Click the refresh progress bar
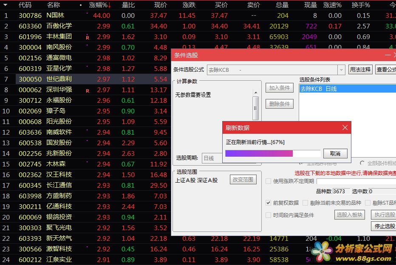 click(273, 153)
